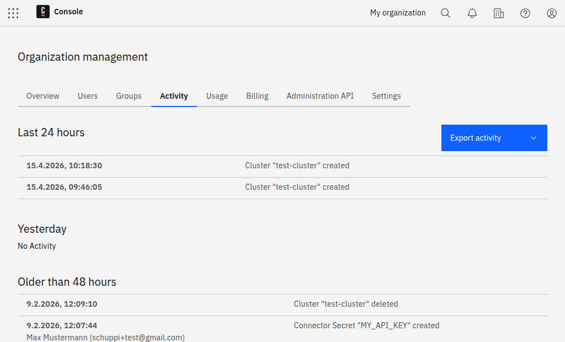Open the user profile avatar menu

point(552,13)
